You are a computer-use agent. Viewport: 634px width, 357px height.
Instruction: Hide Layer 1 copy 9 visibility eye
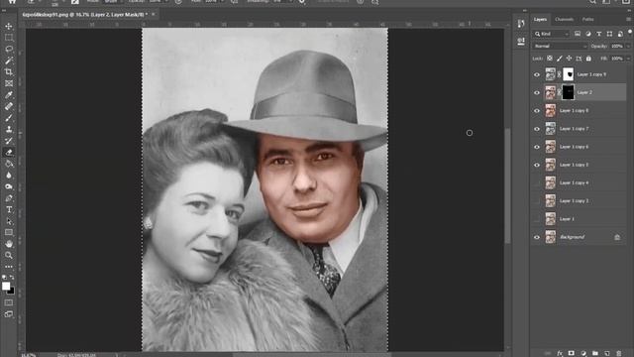(x=537, y=74)
